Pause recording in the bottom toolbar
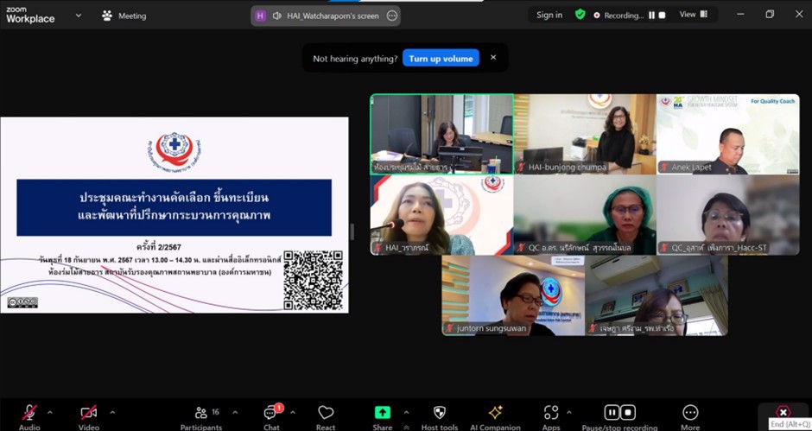812x431 pixels. point(612,412)
